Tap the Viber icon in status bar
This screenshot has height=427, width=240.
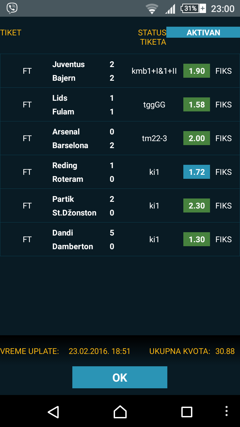tap(12, 8)
